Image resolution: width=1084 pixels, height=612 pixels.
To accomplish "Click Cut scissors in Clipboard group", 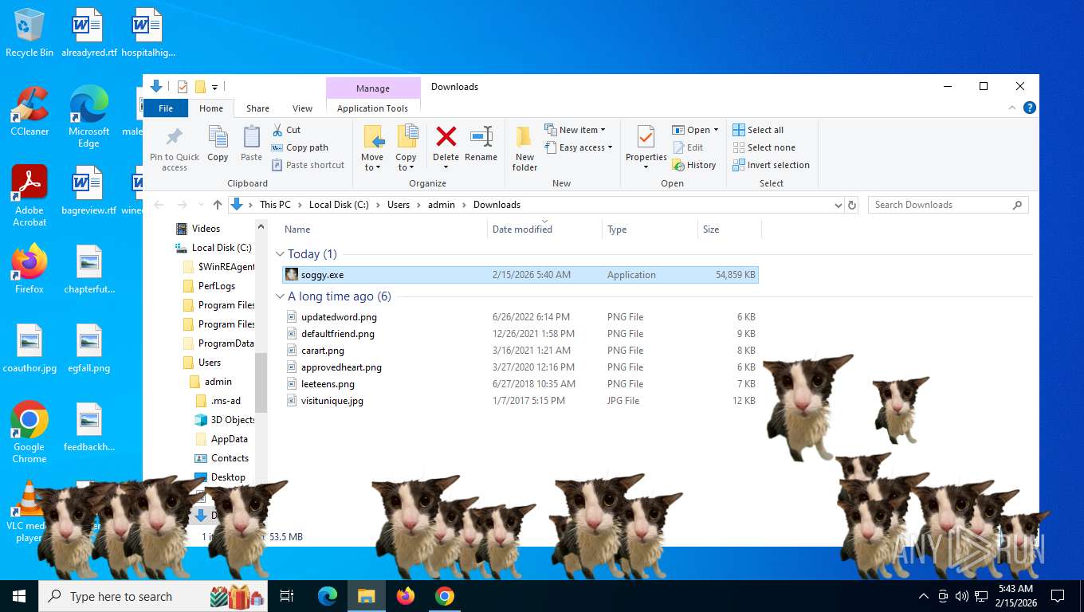I will point(286,130).
